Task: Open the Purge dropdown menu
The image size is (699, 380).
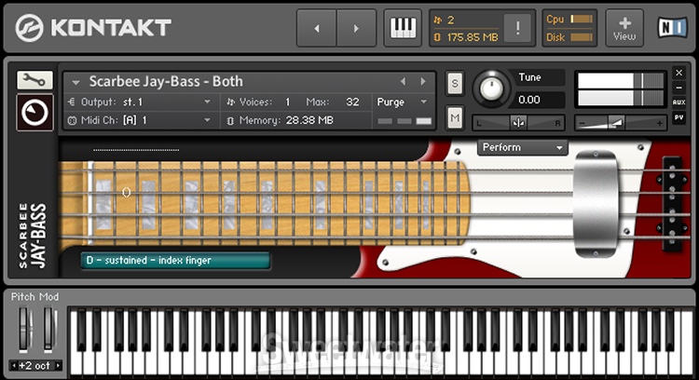Action: (x=403, y=102)
